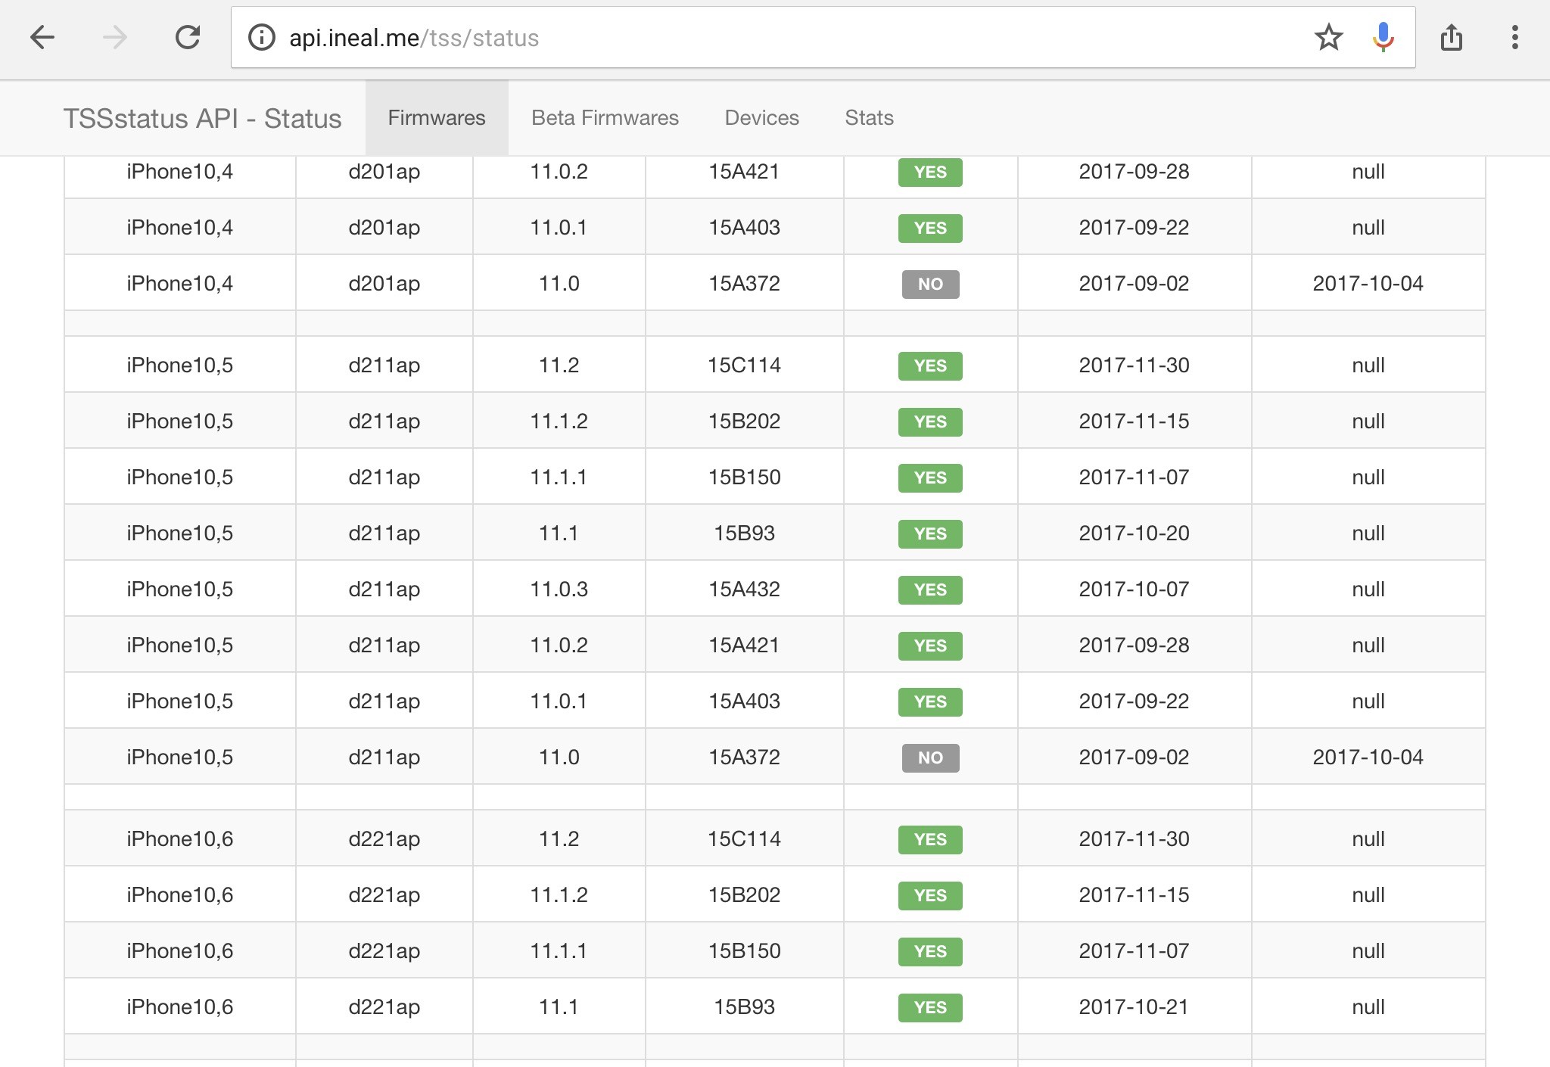
Task: Select null cell in the iPhone10,6 11.1 row
Action: pyautogui.click(x=1368, y=1007)
